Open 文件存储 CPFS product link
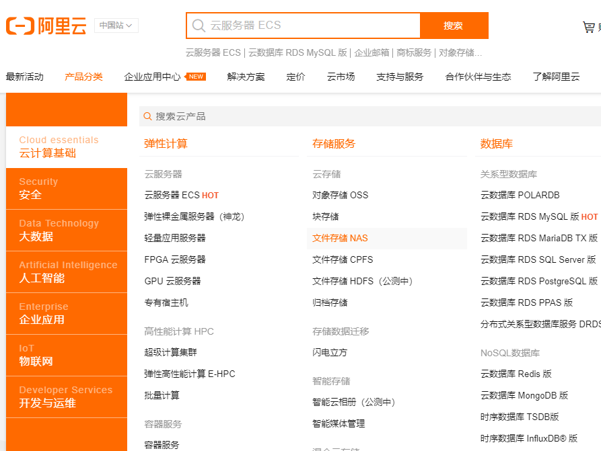The image size is (601, 451). click(343, 259)
